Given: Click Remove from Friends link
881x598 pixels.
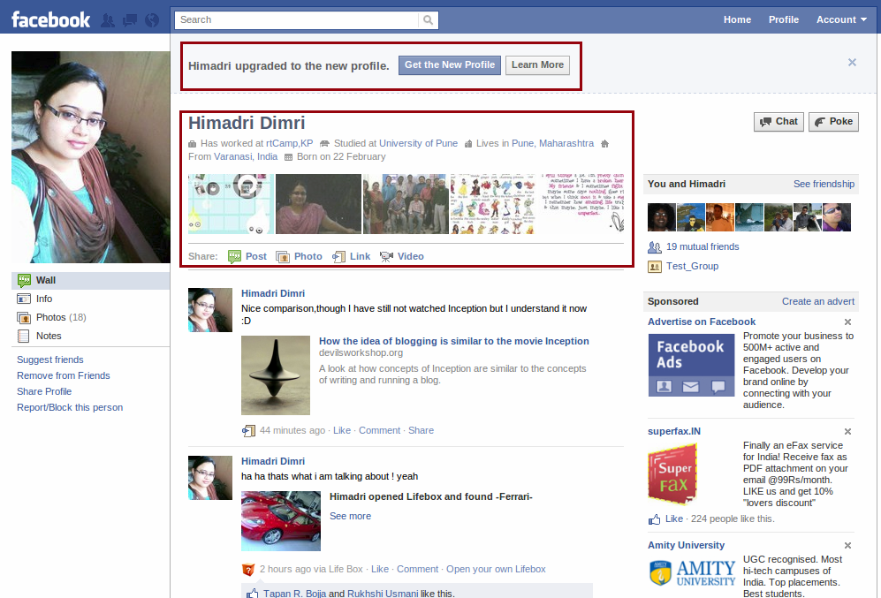Looking at the screenshot, I should click(x=64, y=375).
